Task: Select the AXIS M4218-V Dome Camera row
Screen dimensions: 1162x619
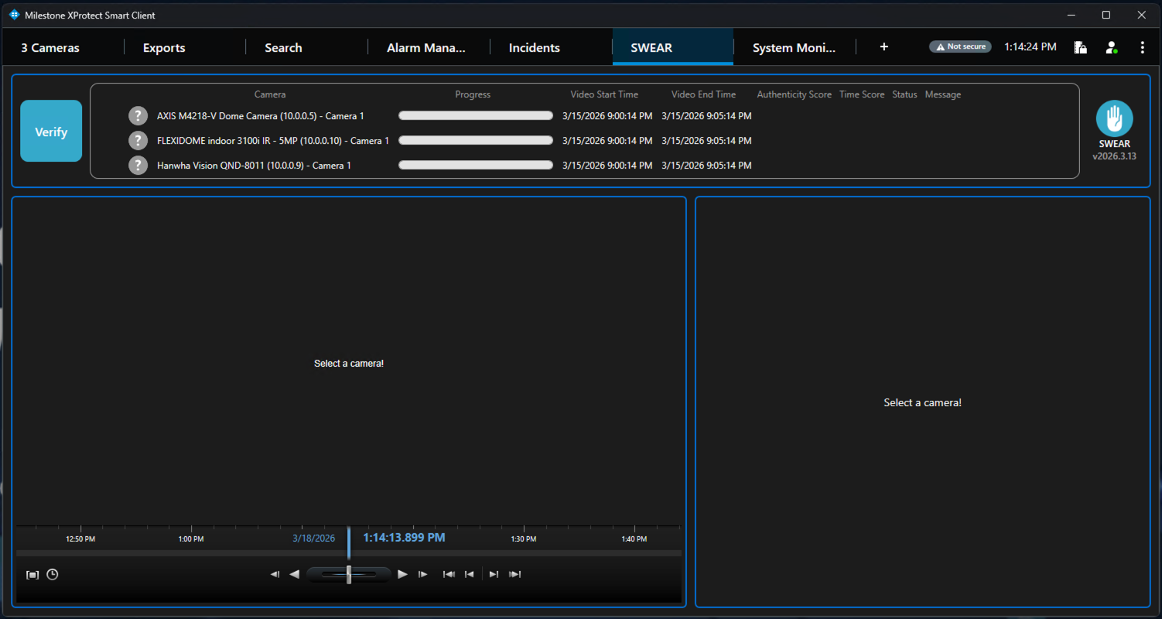Action: click(x=260, y=116)
